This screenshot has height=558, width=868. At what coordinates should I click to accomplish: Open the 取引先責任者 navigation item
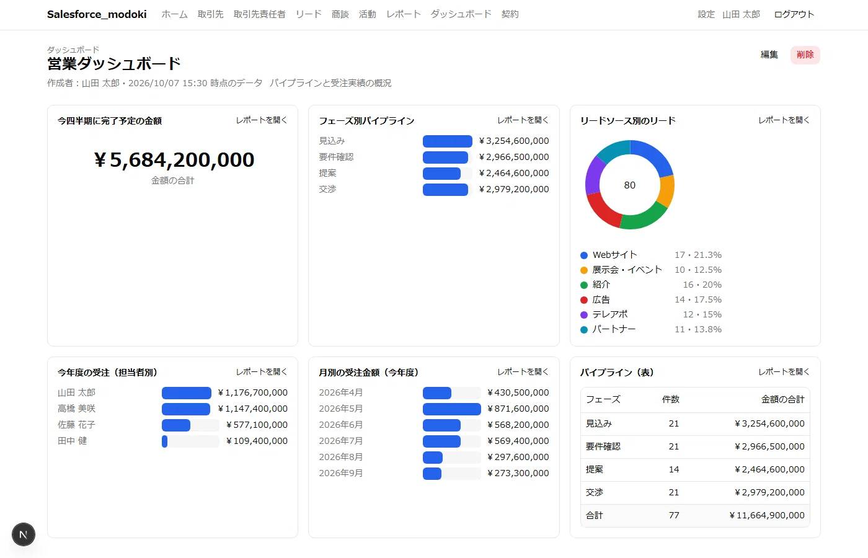click(260, 14)
